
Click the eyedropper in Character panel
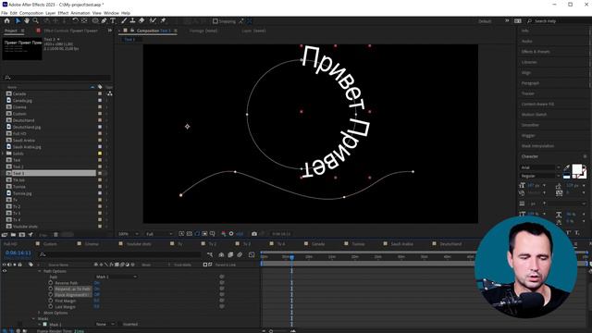pyautogui.click(x=566, y=167)
